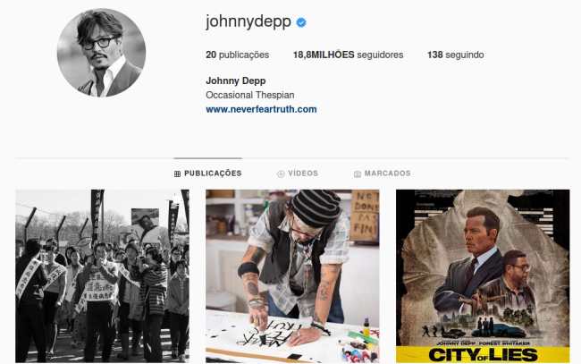Open the www.neverfeartruth.com link
Viewport: 581px width, 364px height.
(261, 109)
